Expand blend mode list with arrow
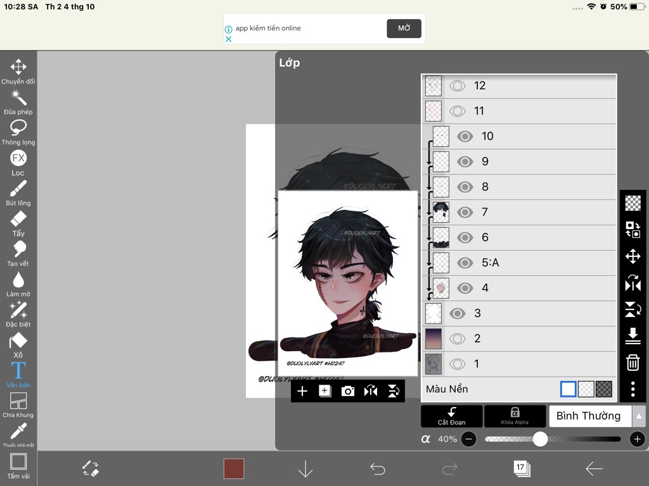Image resolution: width=649 pixels, height=486 pixels. click(639, 416)
